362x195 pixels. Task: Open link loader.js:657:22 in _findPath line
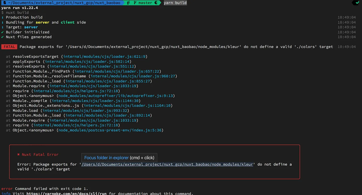117,71
